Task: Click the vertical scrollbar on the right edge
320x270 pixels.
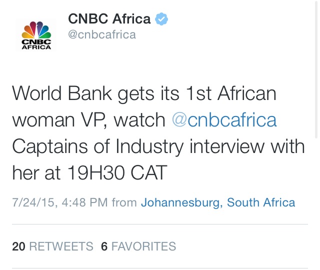Action: (x=316, y=69)
